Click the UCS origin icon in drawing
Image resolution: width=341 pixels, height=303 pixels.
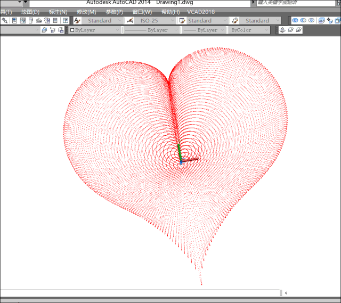[x=181, y=162]
